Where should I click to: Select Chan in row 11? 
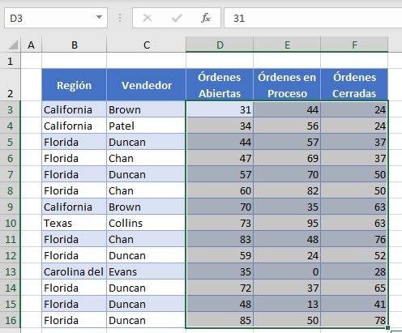click(x=147, y=239)
